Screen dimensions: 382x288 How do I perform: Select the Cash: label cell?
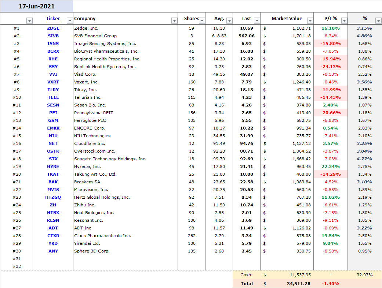247,275
